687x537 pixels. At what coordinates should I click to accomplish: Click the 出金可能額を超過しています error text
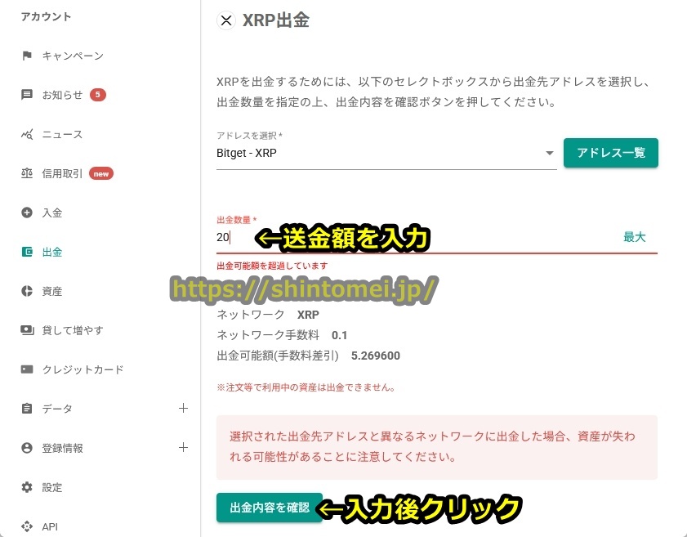(272, 266)
